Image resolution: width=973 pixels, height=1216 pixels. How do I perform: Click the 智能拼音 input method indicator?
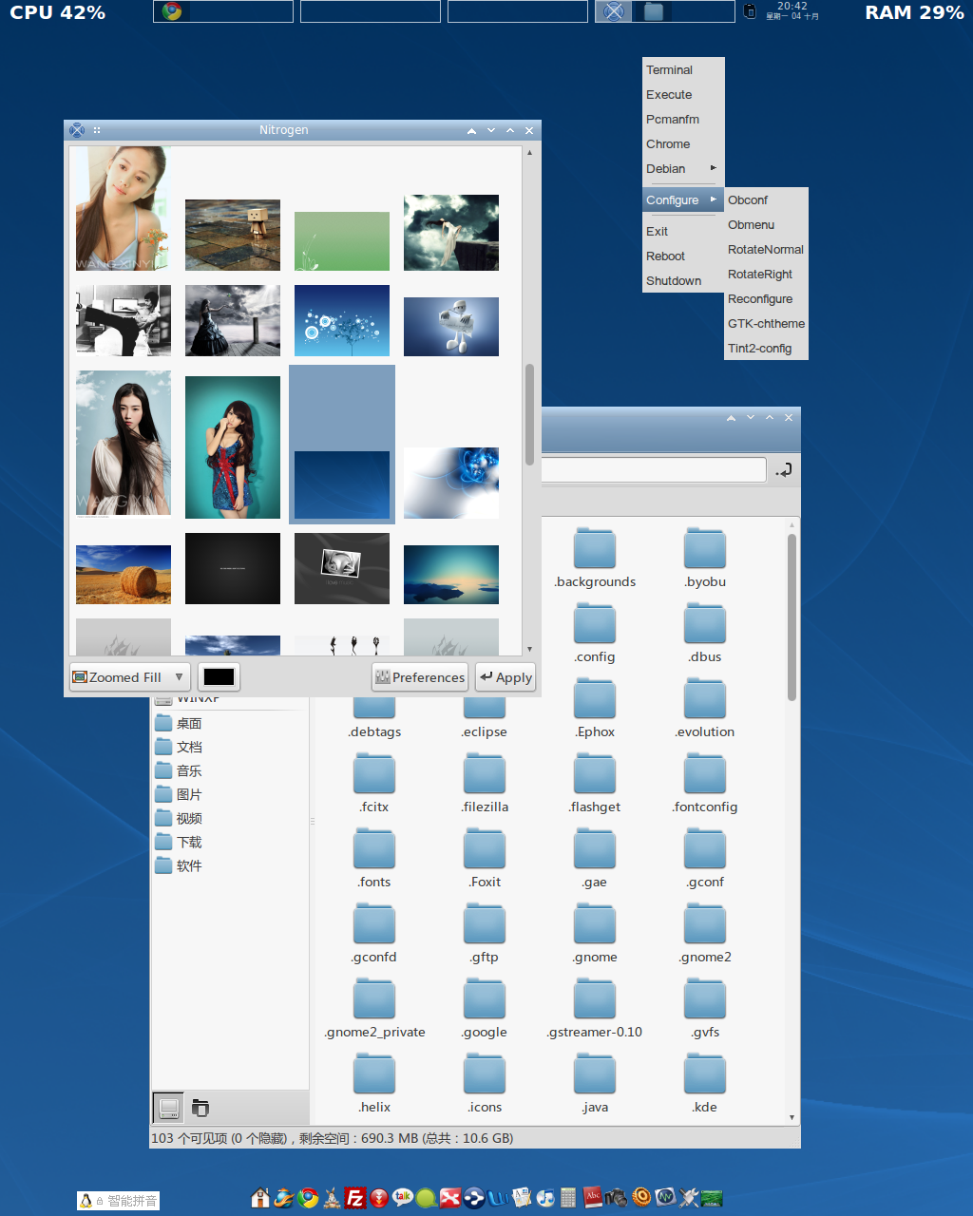coord(119,1201)
